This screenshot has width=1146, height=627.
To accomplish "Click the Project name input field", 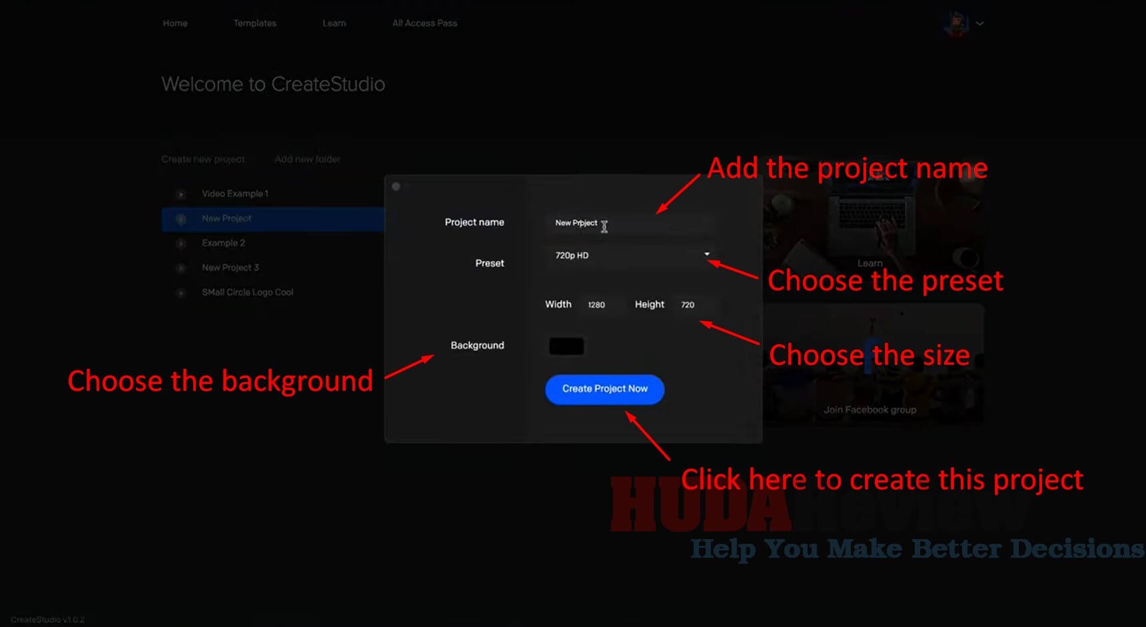I will click(630, 223).
